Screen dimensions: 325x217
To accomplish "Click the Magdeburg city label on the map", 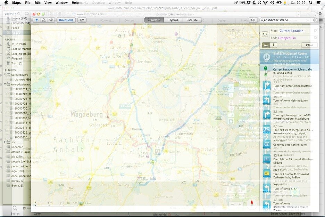I will coord(87,114).
